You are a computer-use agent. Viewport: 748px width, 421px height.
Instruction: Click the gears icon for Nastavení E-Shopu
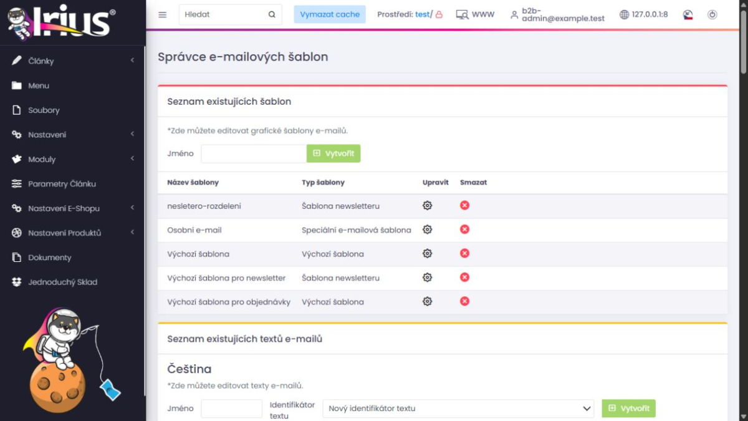17,208
